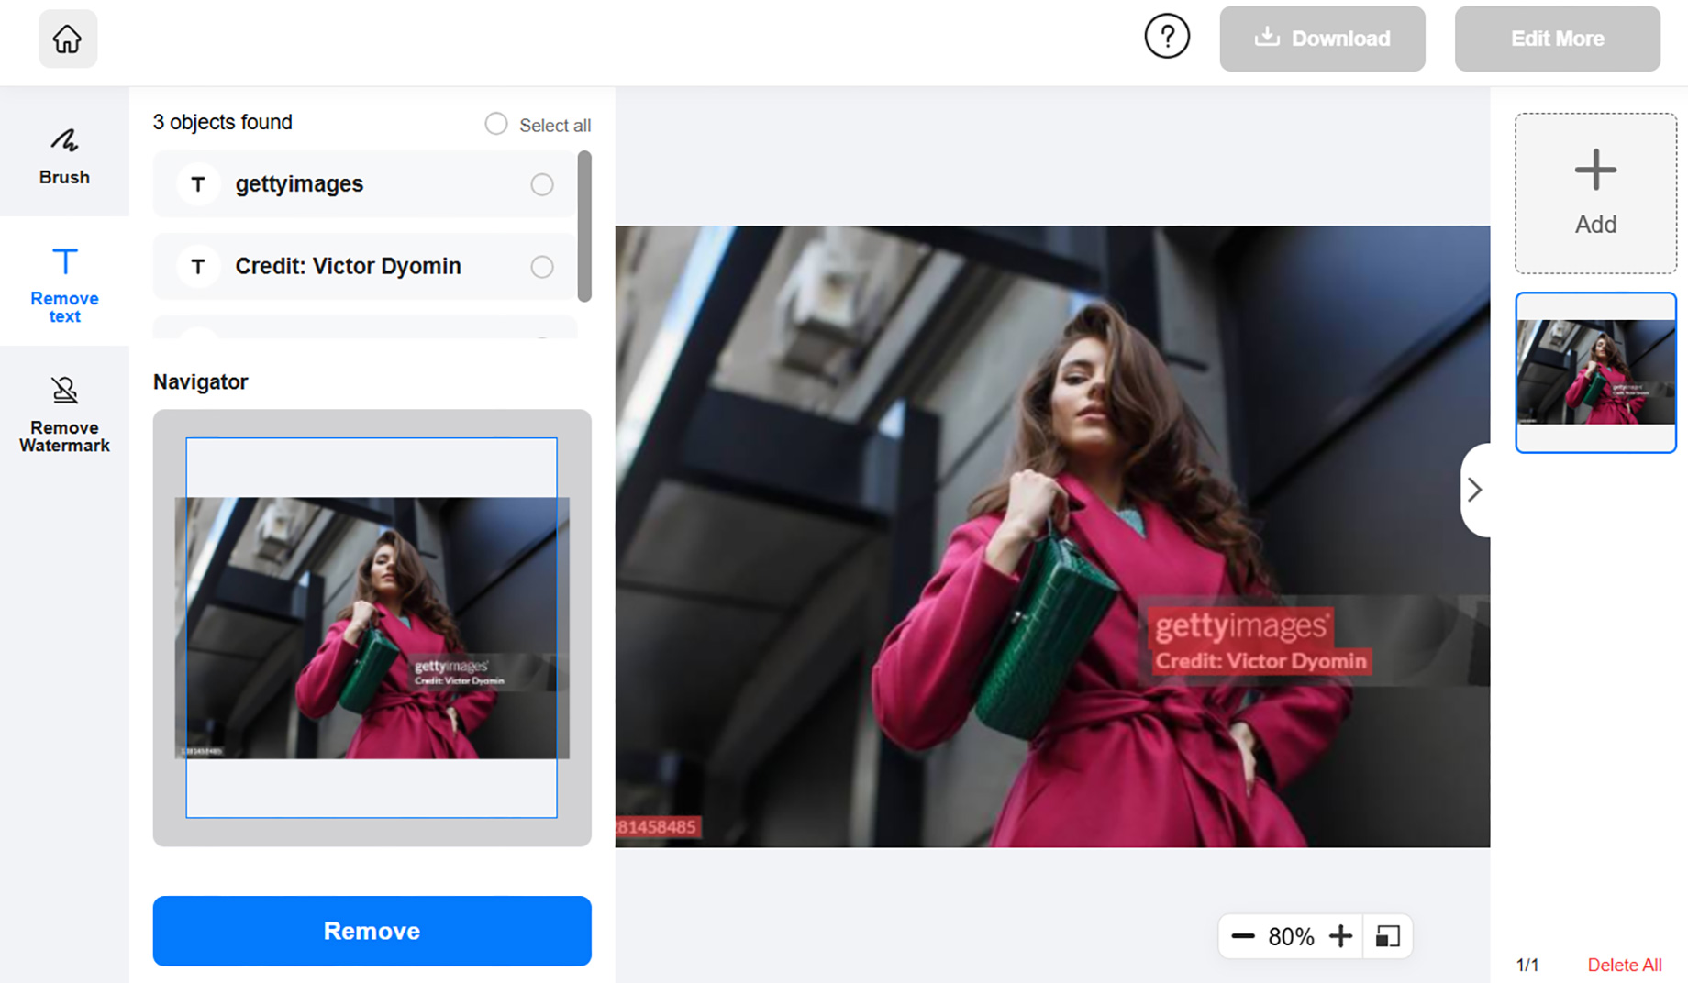This screenshot has width=1688, height=983.
Task: Select the Credit: Victor Dyomin radio button
Action: [x=542, y=267]
